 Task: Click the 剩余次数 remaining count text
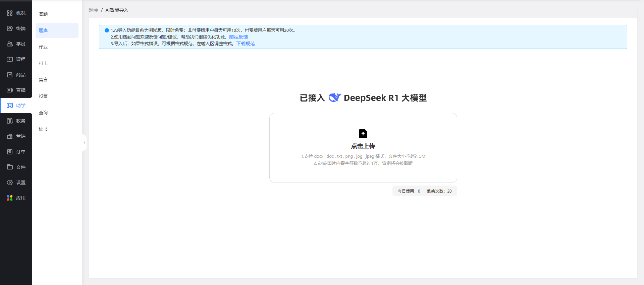[439, 191]
